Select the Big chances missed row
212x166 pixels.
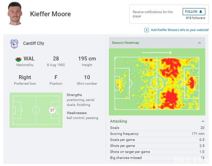tap(157, 158)
